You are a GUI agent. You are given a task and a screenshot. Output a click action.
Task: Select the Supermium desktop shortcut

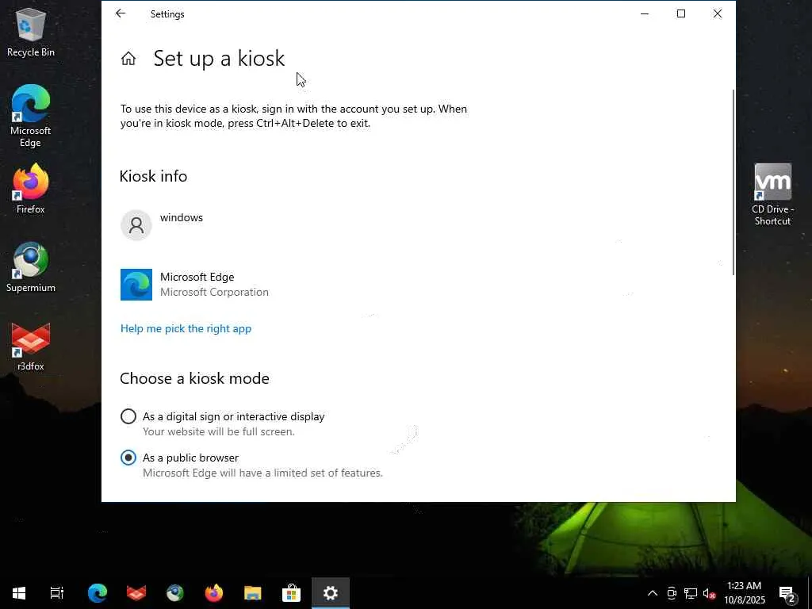coord(31,267)
